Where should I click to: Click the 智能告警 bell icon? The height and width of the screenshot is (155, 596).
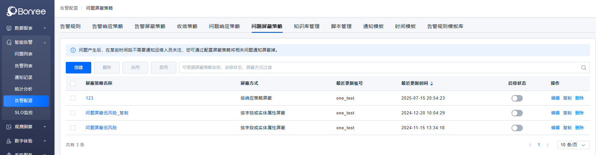click(x=9, y=43)
